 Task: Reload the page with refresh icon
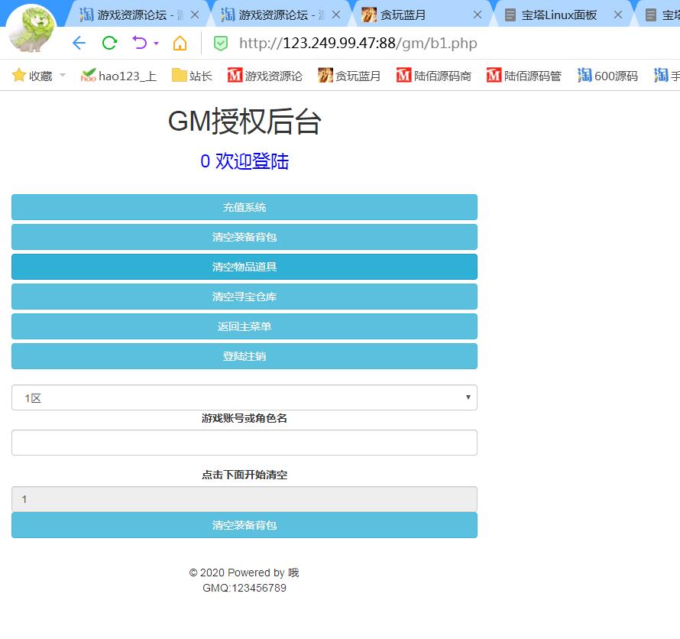click(109, 43)
